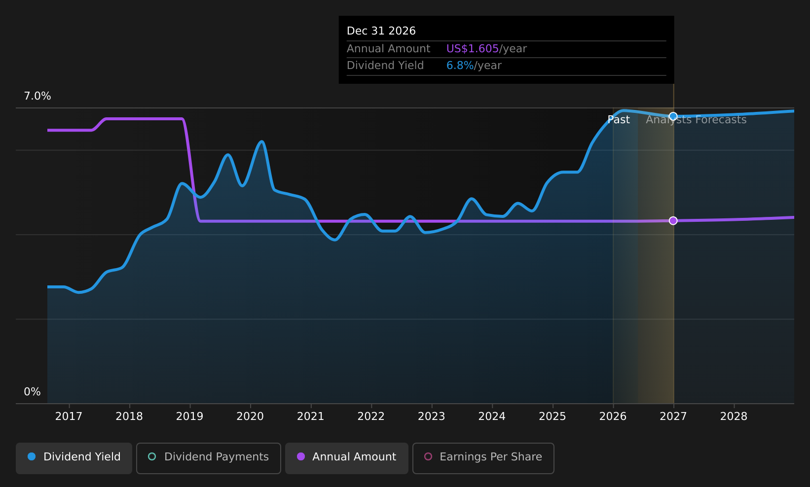Click the blue Dividend Yield marker at 2027
The width and height of the screenshot is (810, 487).
point(673,116)
